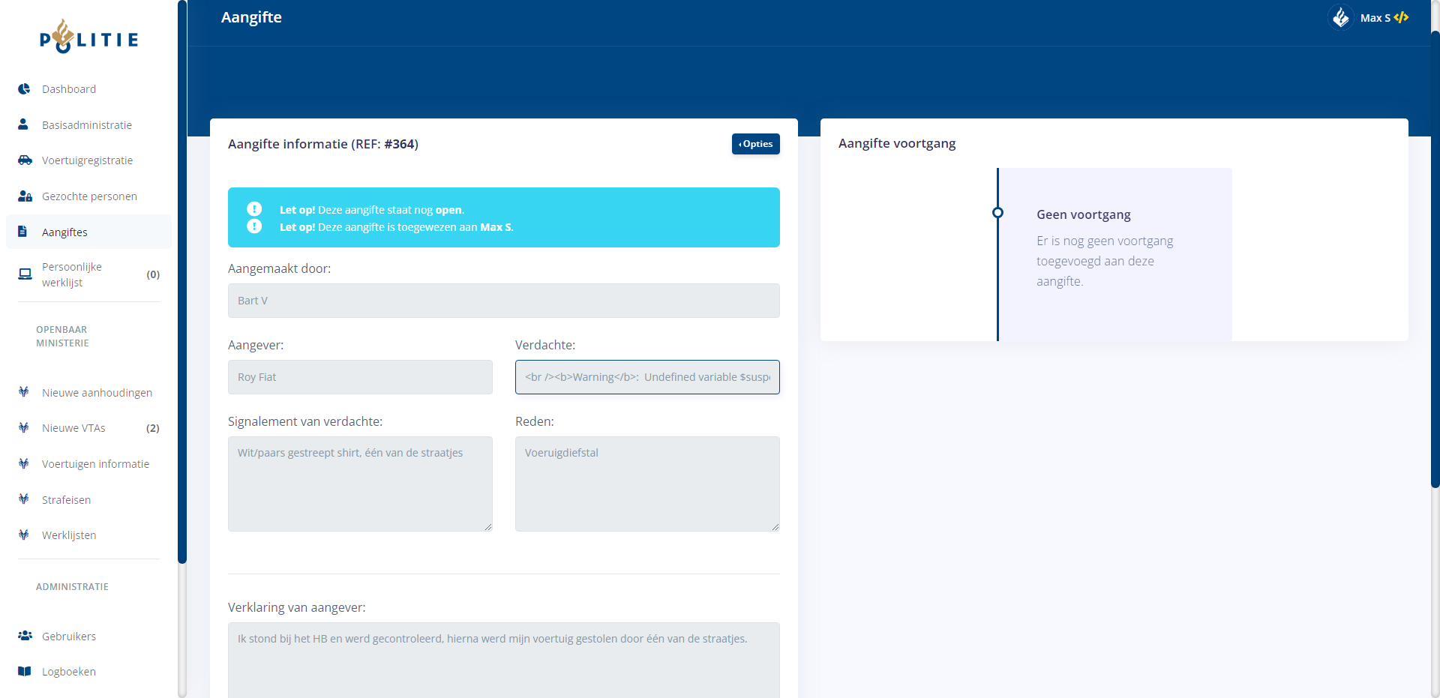Click the Signalement van verdachte text area
Screen dimensions: 1440x698
(x=360, y=484)
